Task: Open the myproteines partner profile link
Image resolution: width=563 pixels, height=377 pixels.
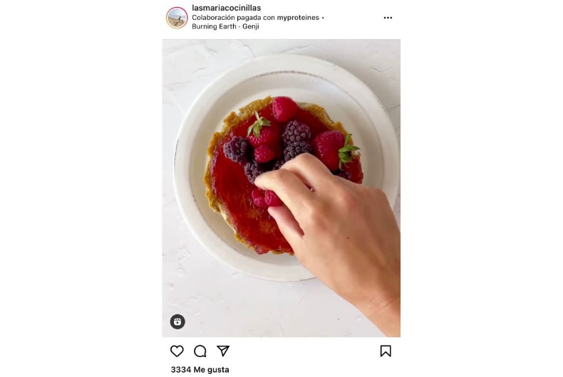Action: coord(298,18)
